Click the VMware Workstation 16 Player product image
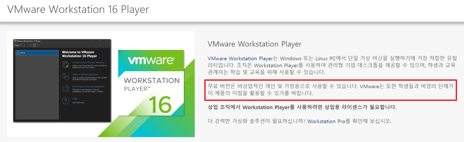Image resolution: width=464 pixels, height=142 pixels. [x=101, y=84]
